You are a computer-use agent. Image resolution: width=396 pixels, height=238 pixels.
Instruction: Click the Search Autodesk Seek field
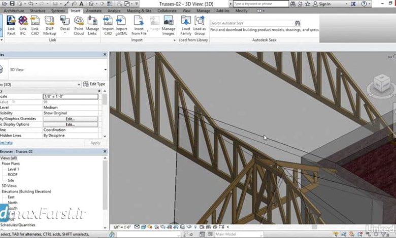[252, 23]
